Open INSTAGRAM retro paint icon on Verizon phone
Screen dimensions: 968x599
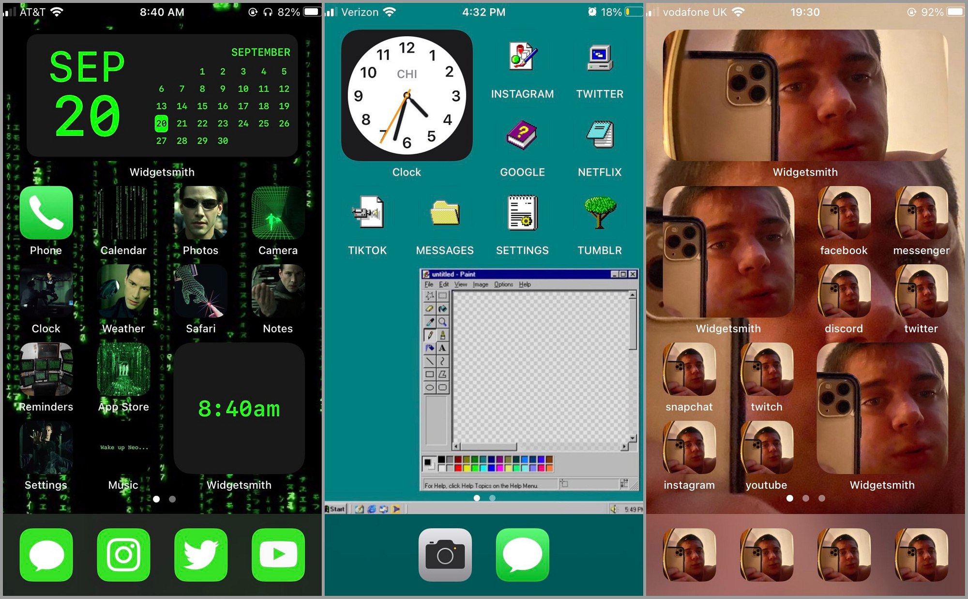(522, 57)
